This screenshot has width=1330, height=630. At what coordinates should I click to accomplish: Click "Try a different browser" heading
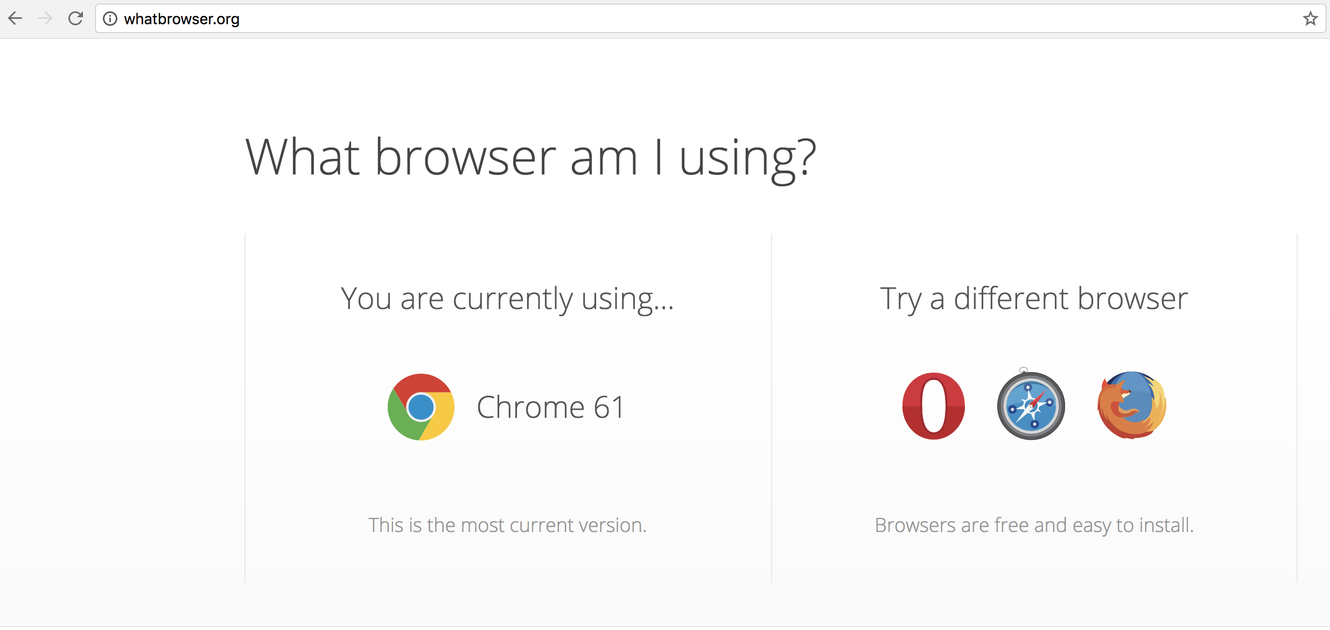tap(1034, 299)
